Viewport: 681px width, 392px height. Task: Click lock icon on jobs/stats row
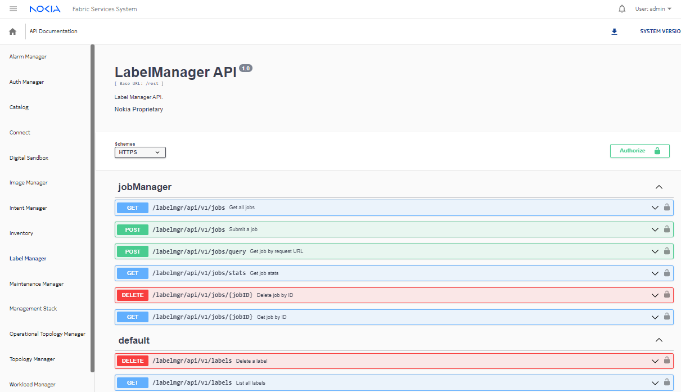pyautogui.click(x=667, y=273)
